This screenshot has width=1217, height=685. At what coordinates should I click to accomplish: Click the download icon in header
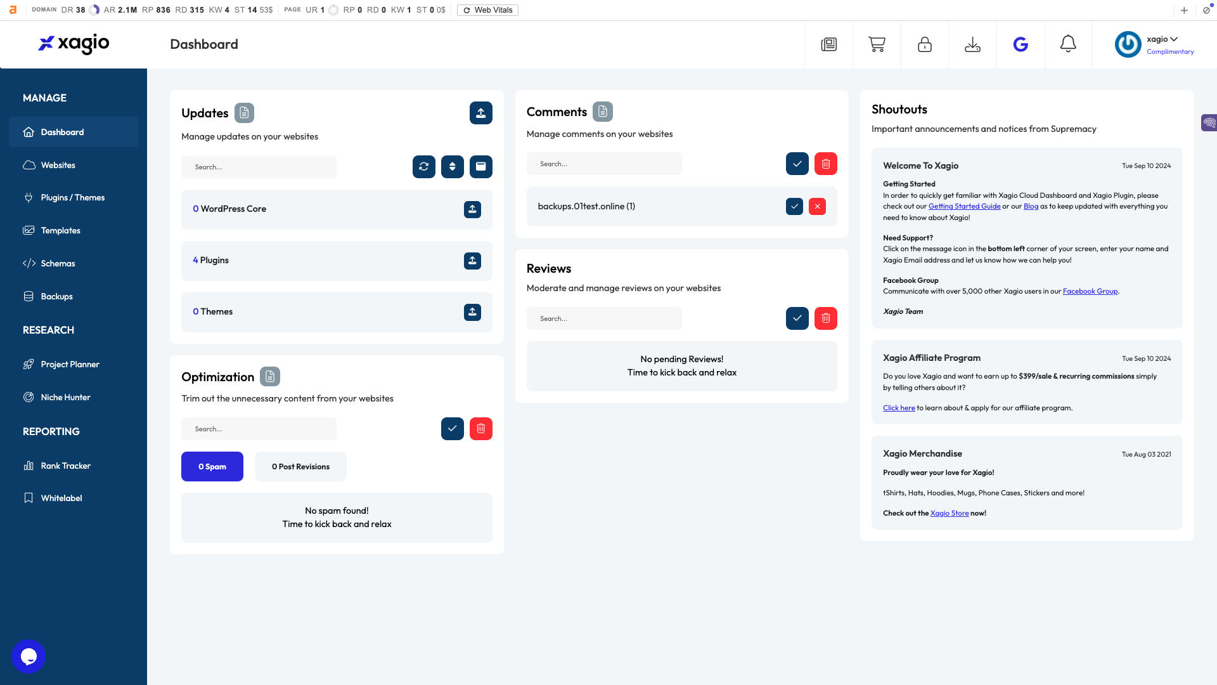[972, 44]
